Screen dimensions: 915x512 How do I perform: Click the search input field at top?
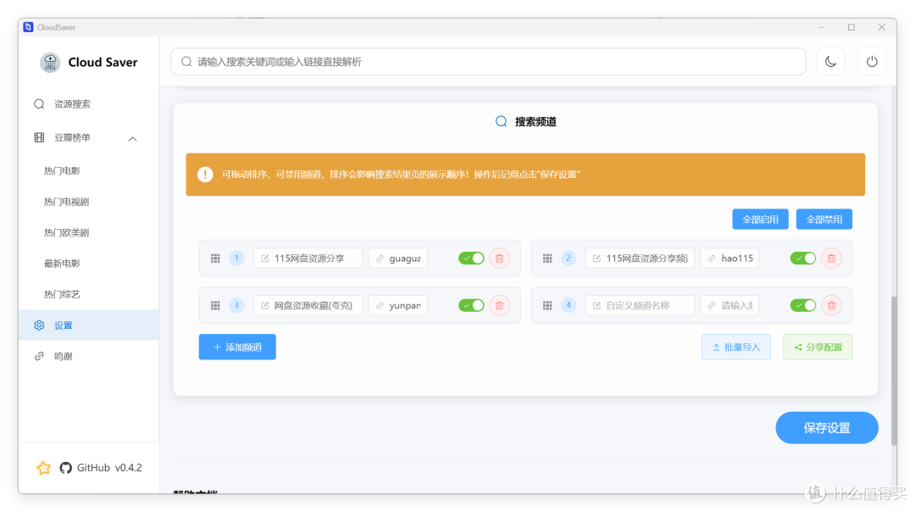488,60
